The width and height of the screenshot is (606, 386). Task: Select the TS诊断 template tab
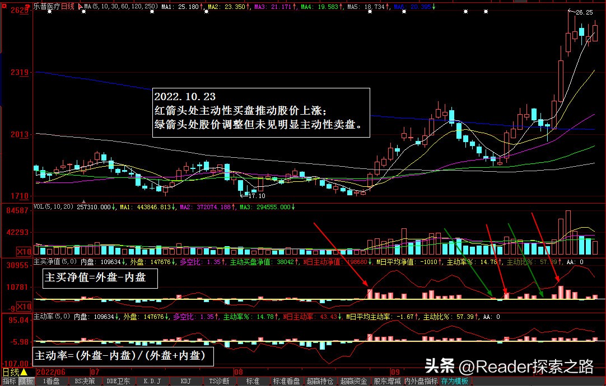[x=219, y=382]
